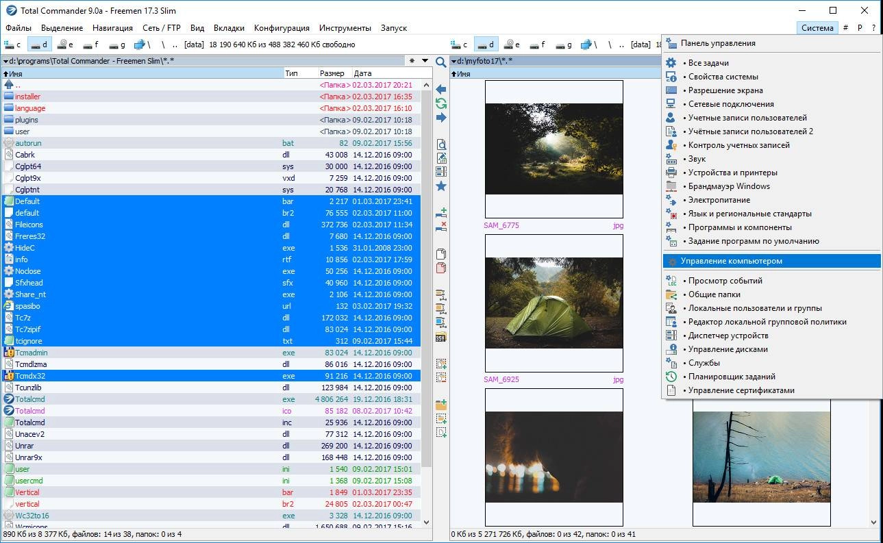Select the SAM_6925 green tent thumbnail
This screenshot has width=883, height=543.
coord(554,303)
